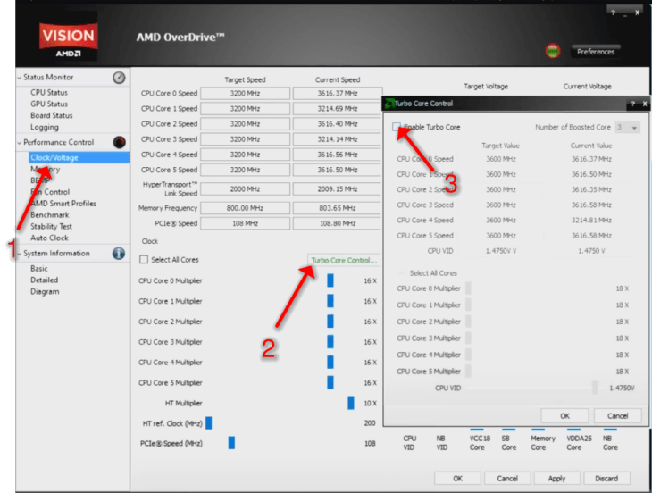
Task: Click the Performance Control dial icon
Action: (x=119, y=142)
